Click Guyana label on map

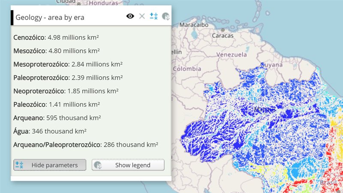point(271,65)
